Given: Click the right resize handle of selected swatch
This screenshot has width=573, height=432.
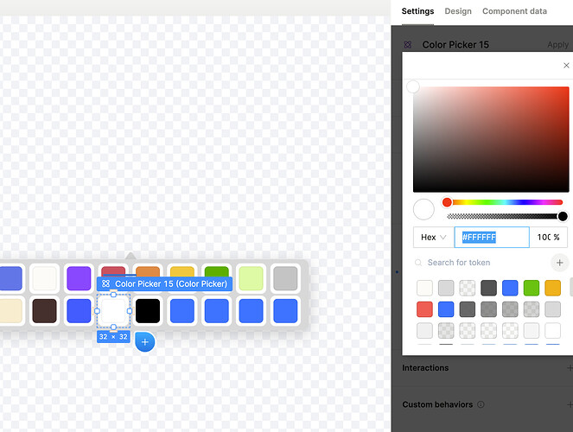Looking at the screenshot, I should pos(130,311).
